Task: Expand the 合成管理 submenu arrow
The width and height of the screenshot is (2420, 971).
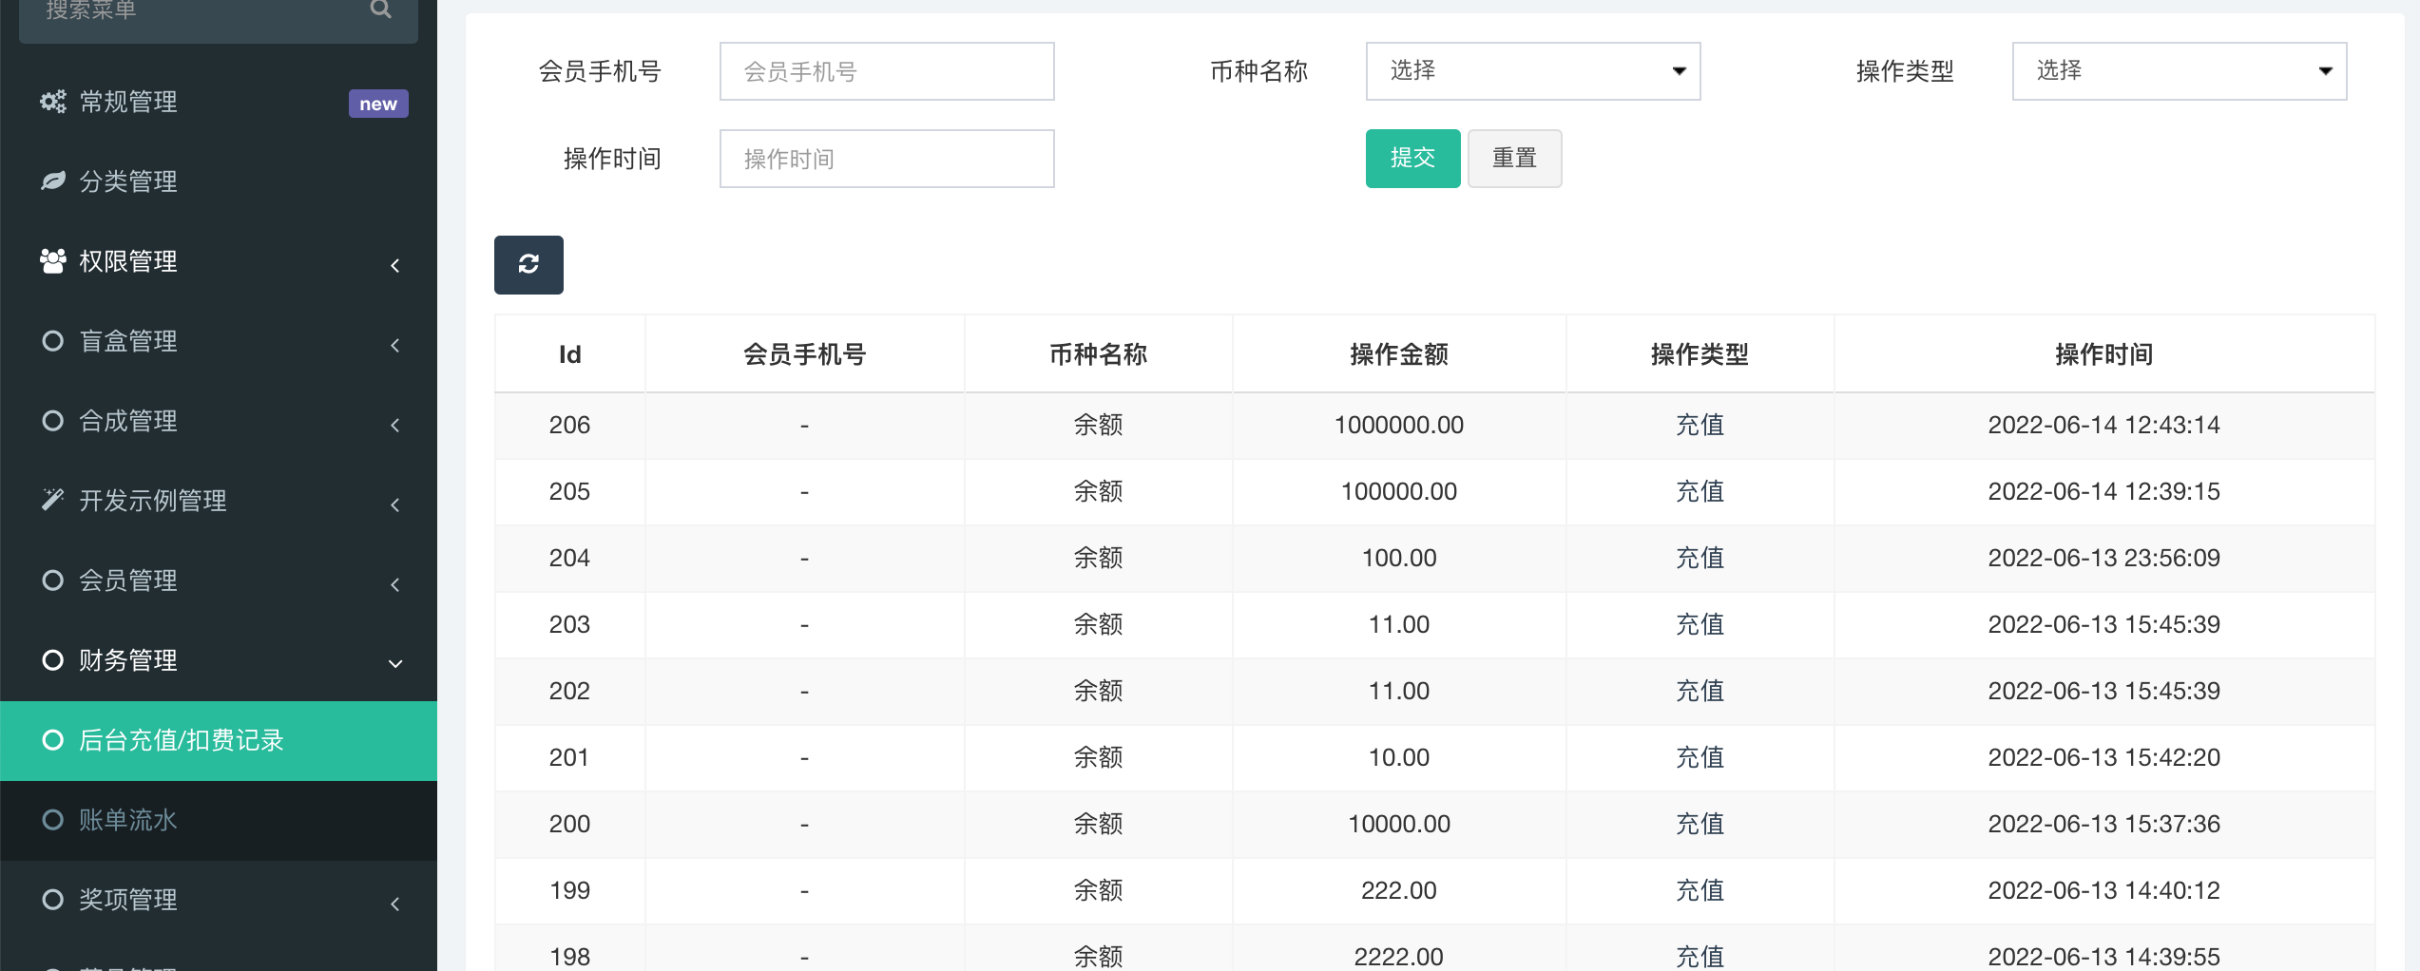Action: [x=395, y=424]
